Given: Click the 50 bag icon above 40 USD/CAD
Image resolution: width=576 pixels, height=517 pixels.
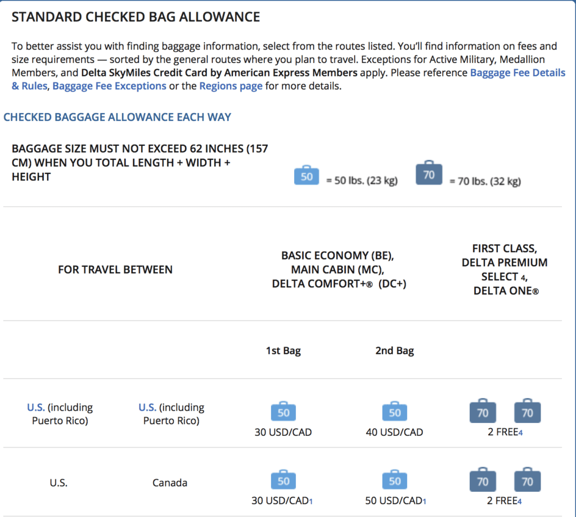Looking at the screenshot, I should (394, 411).
